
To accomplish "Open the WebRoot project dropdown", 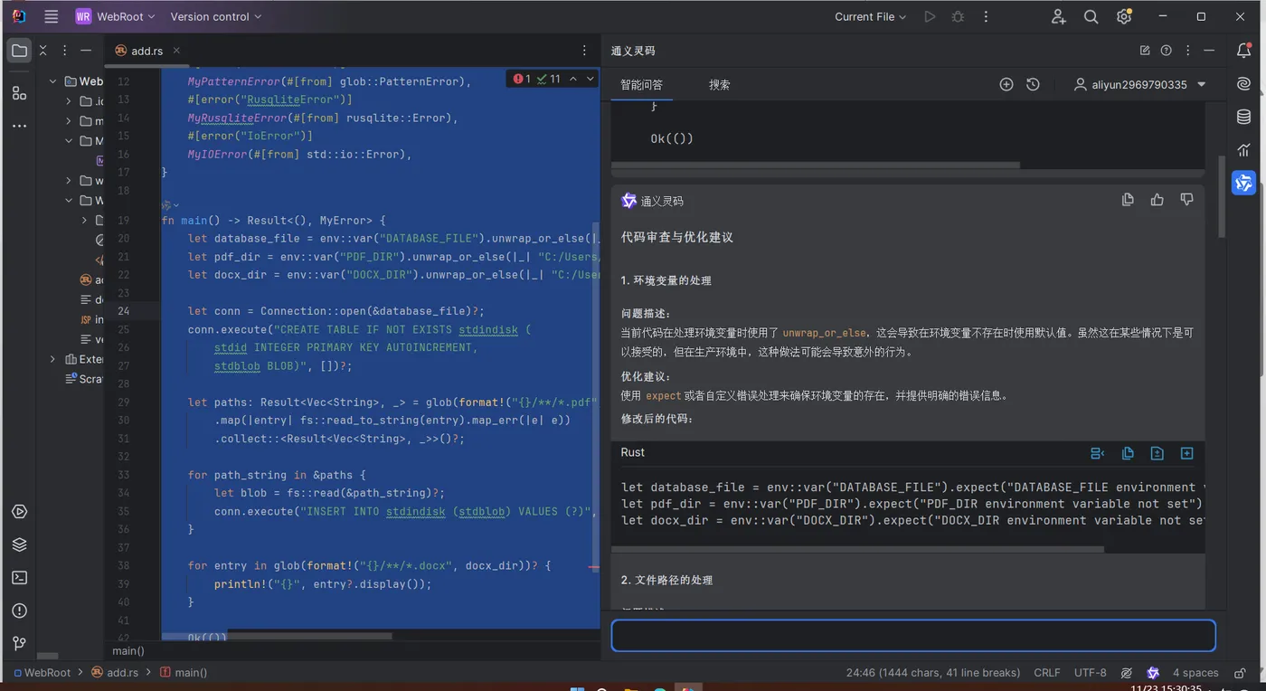I will (x=116, y=16).
